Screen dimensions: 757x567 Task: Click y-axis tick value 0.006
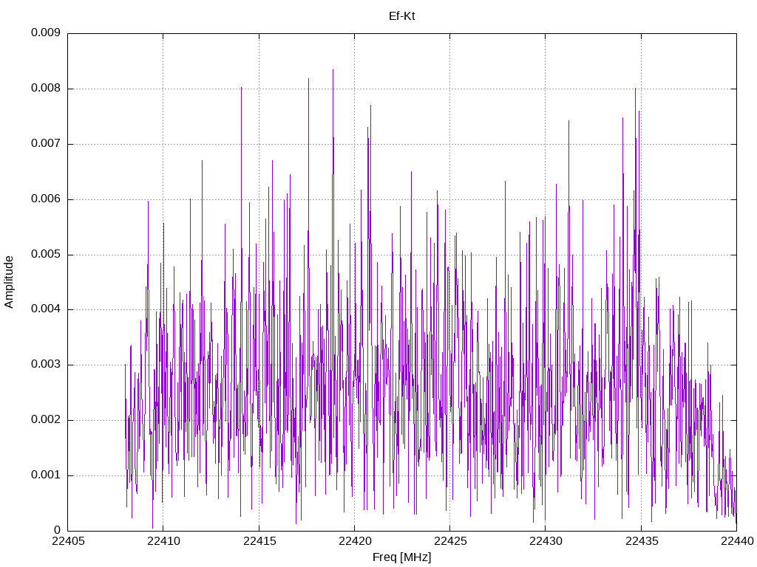tap(46, 199)
